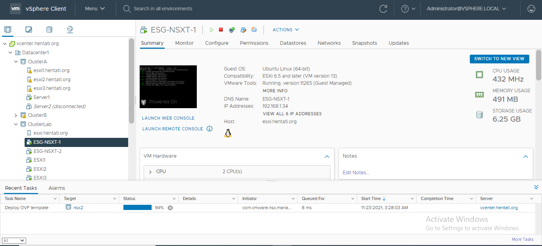Switch to the Monitor tab

click(x=185, y=43)
